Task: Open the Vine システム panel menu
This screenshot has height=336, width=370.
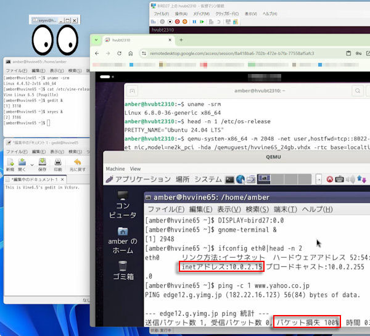Action: coord(208,179)
